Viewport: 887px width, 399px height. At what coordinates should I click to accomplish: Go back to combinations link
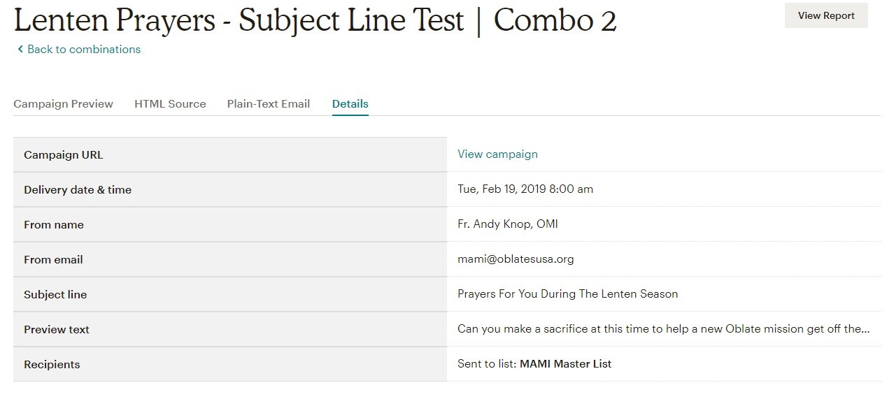(x=83, y=50)
